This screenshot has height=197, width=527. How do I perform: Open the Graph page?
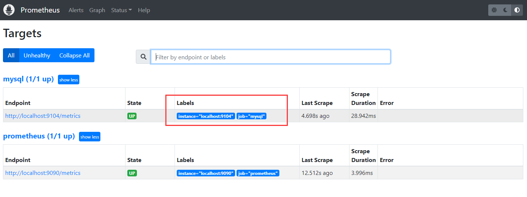point(97,10)
